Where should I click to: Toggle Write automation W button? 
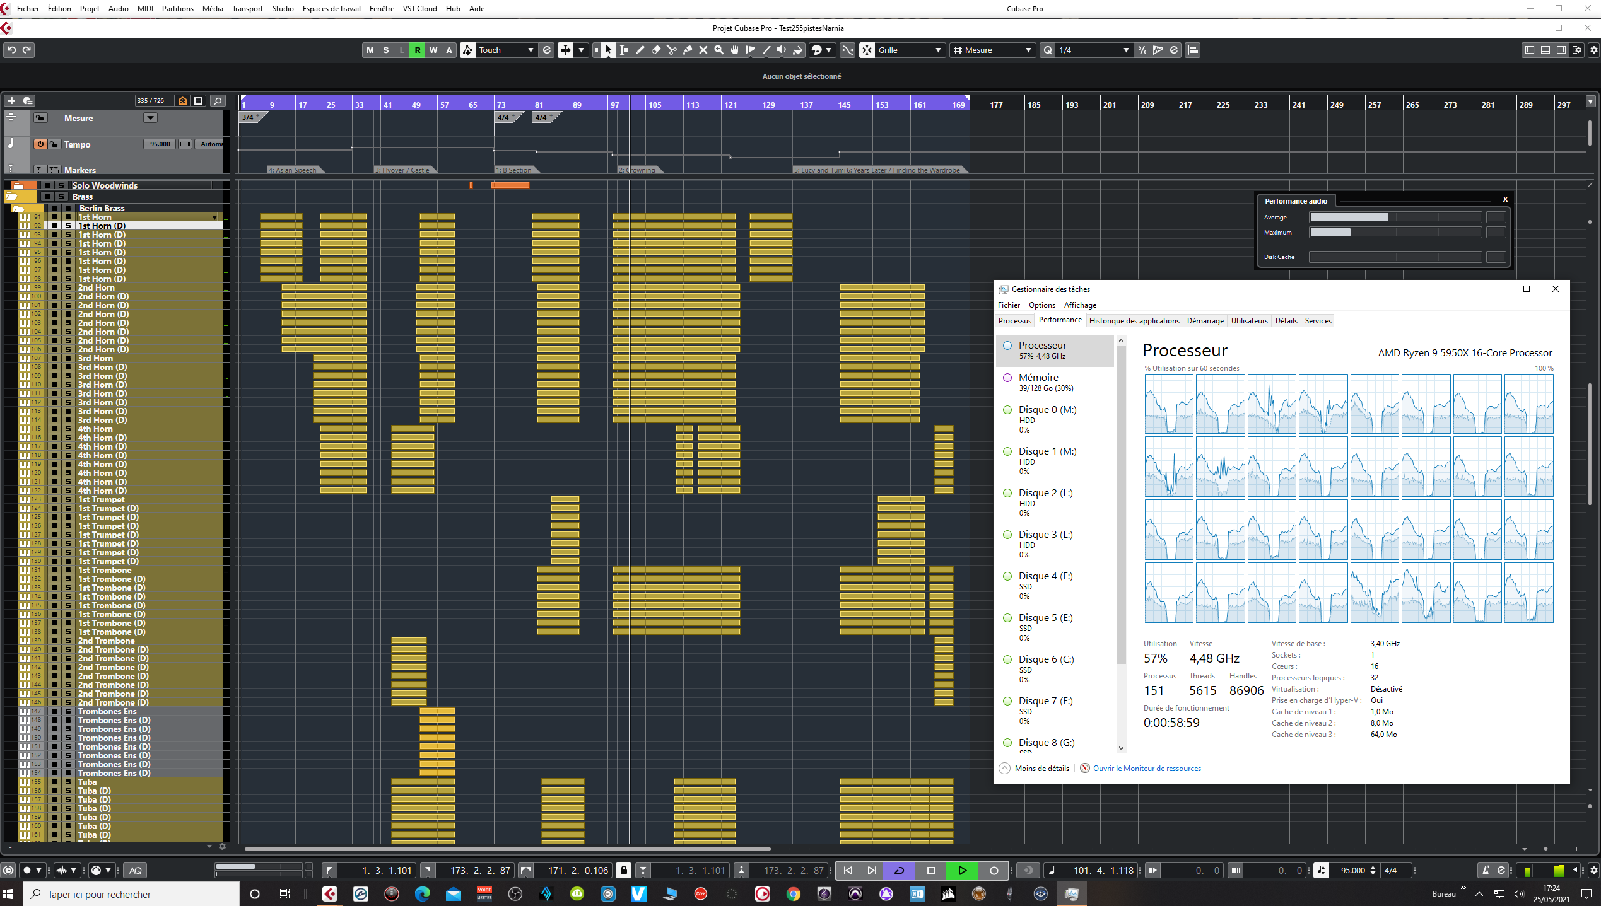point(433,50)
